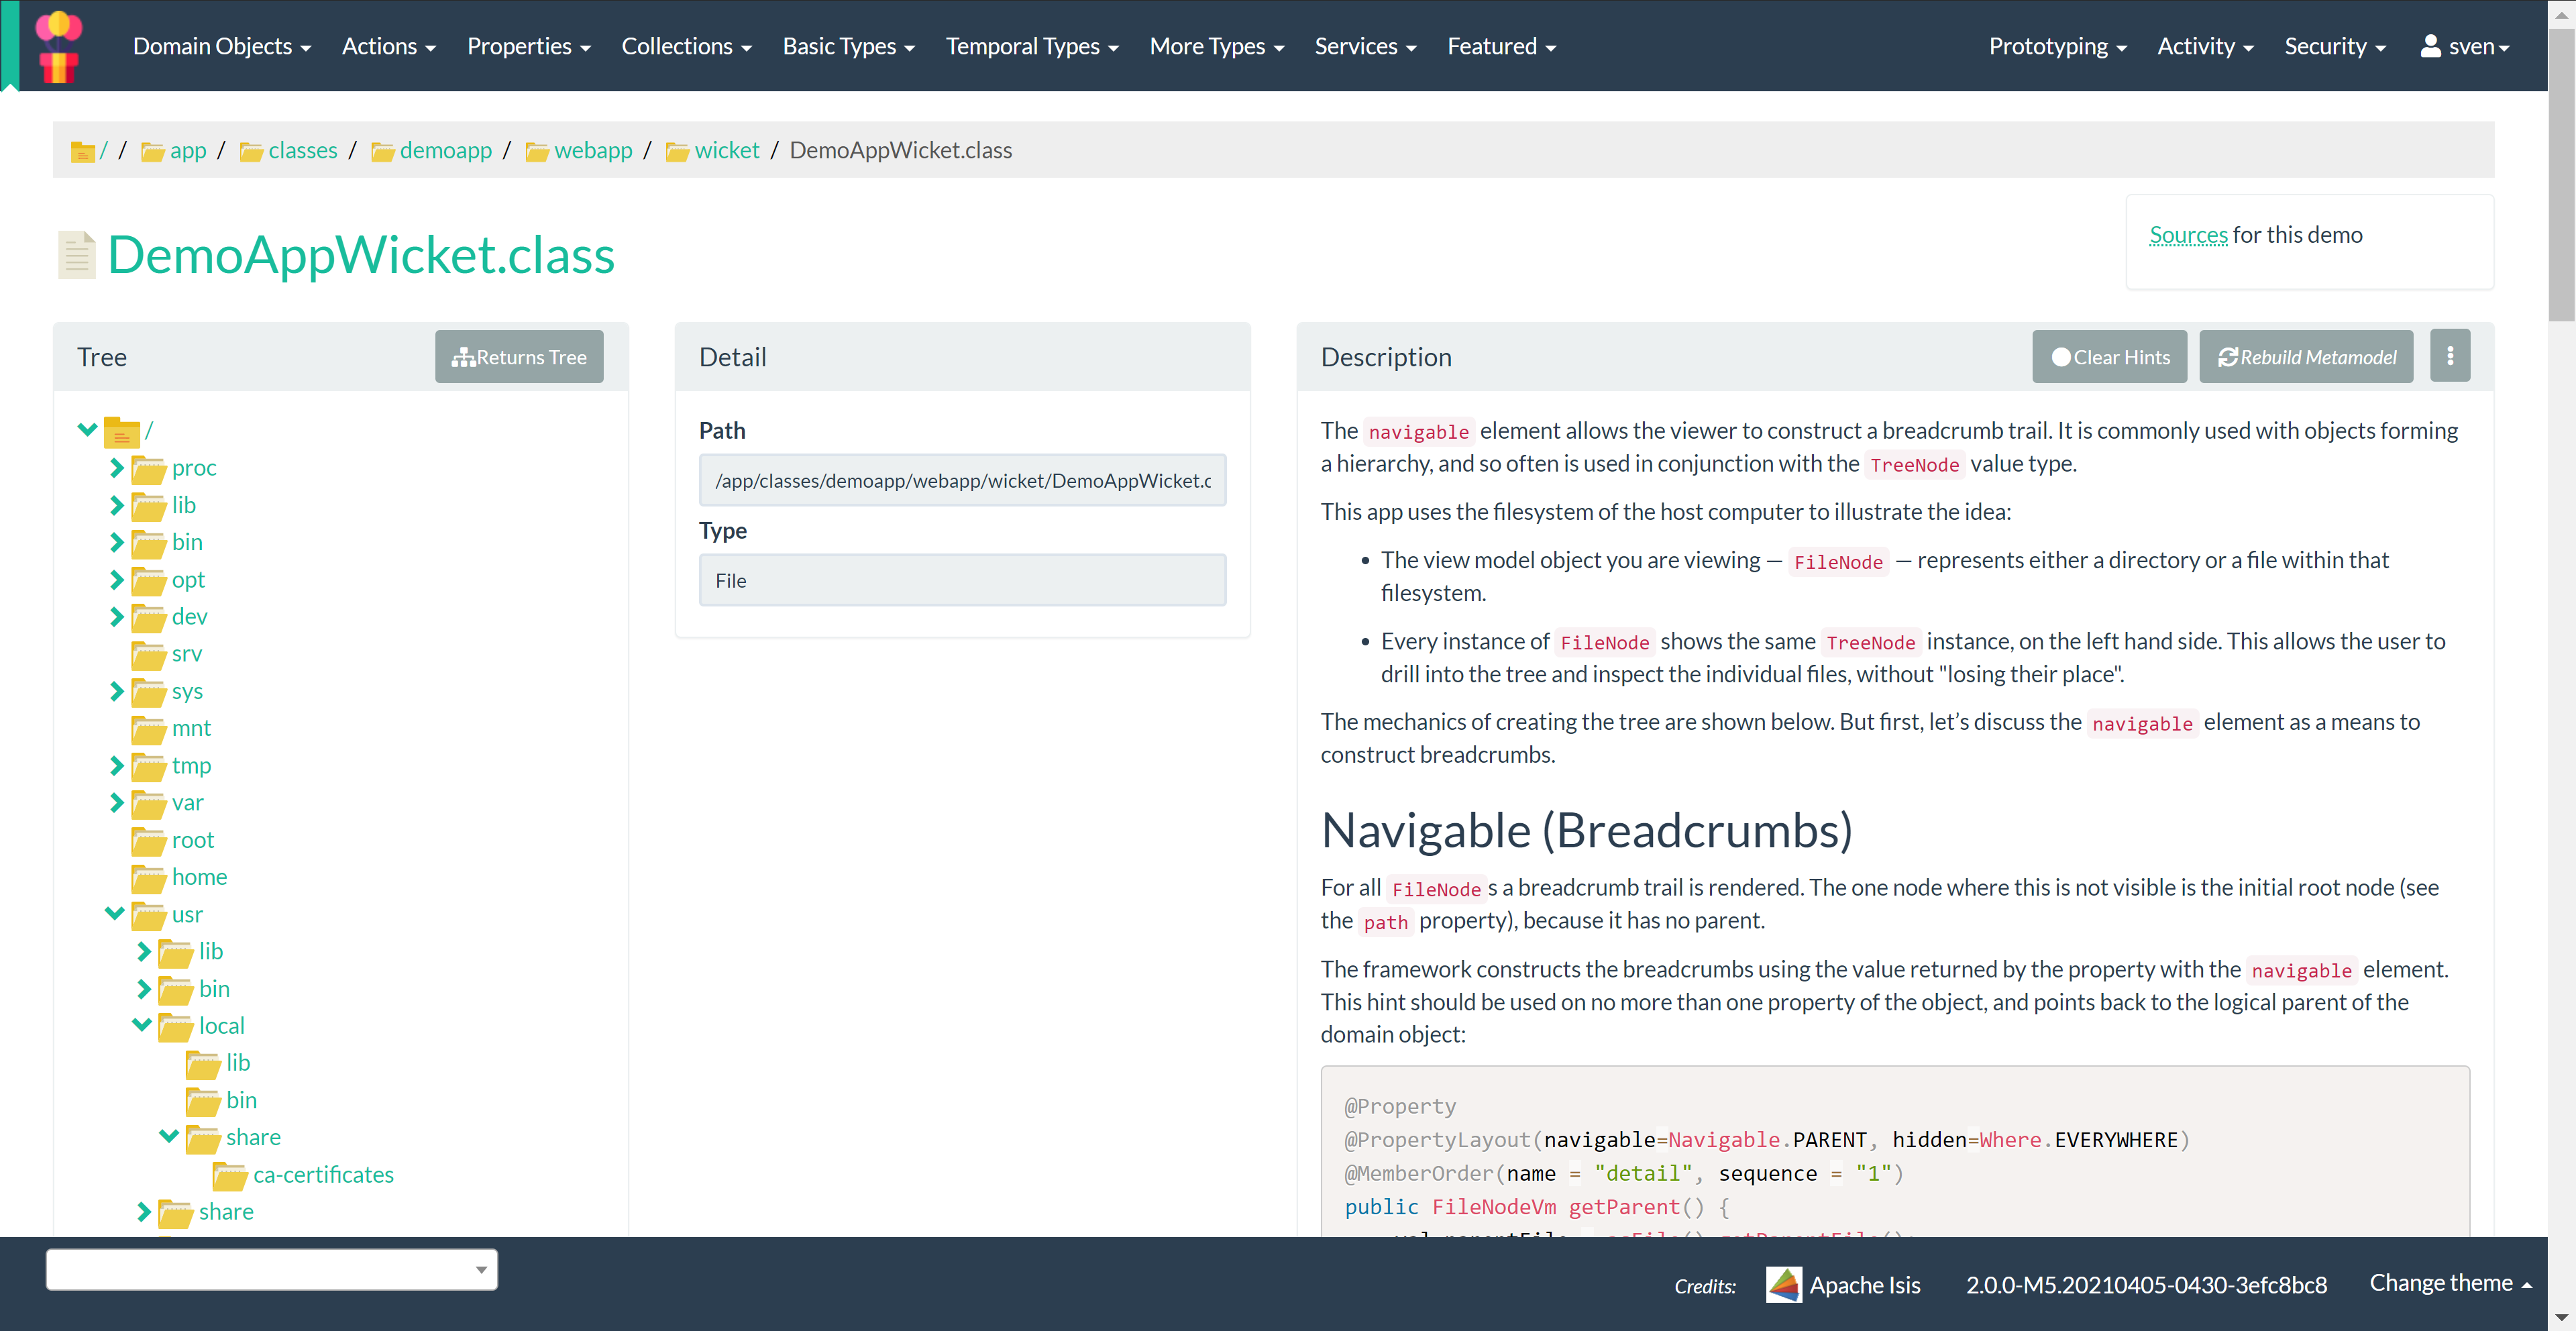Toggle the Activity dropdown
Screen dimensions: 2576x1331
point(2204,46)
